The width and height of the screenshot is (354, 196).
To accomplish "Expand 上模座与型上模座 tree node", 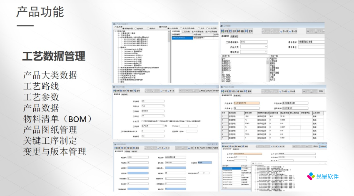I will (119, 33).
